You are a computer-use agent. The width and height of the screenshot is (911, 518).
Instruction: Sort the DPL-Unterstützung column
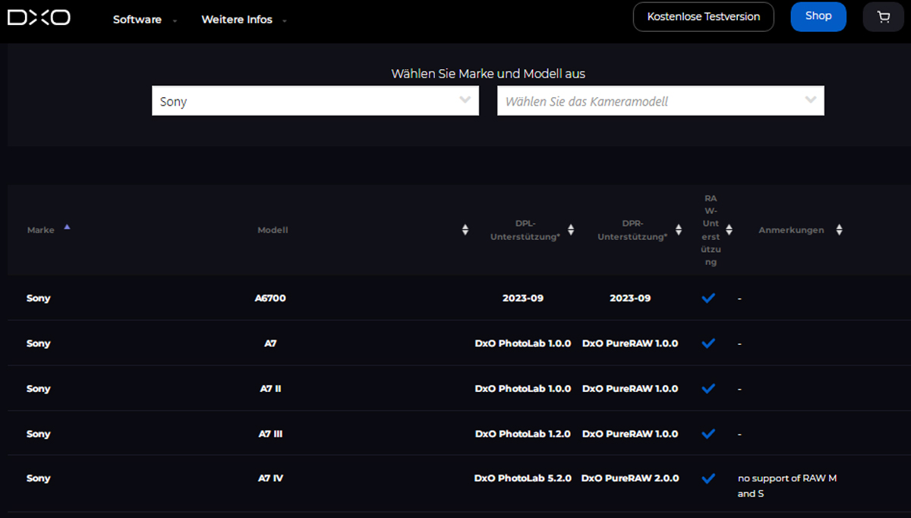click(x=571, y=230)
